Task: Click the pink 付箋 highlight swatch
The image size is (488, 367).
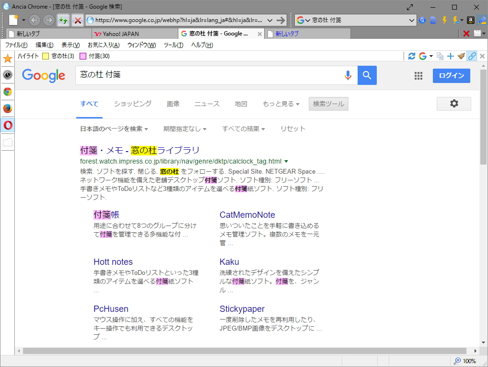Action: [x=83, y=56]
